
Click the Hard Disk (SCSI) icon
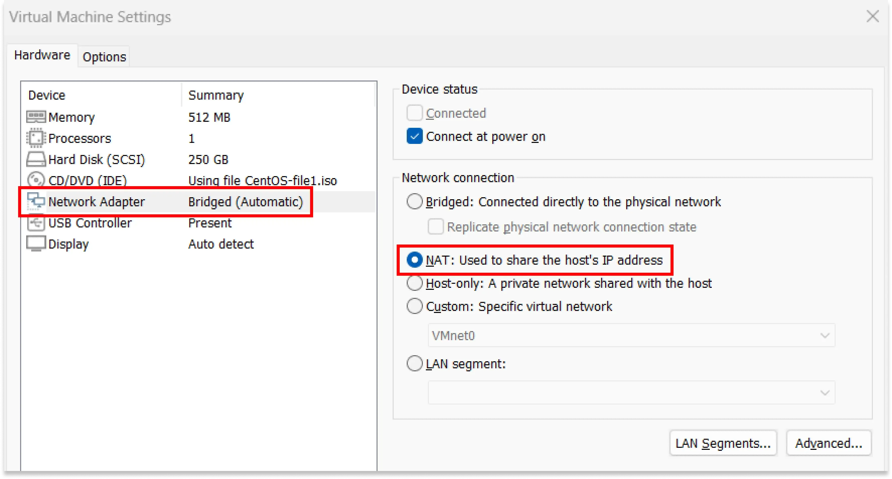(36, 159)
